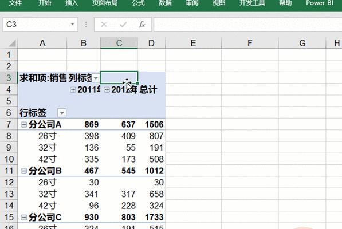Screen dimensions: 342x229
Task: Select cell with value 1733
Action: (151, 217)
